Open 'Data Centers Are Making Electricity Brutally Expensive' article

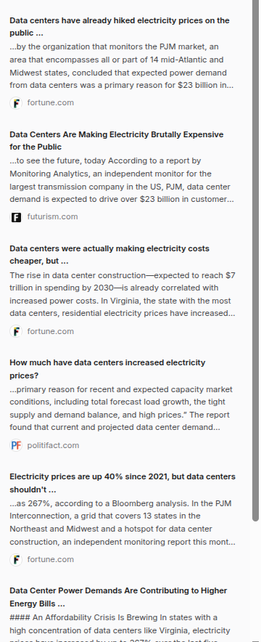(x=117, y=141)
